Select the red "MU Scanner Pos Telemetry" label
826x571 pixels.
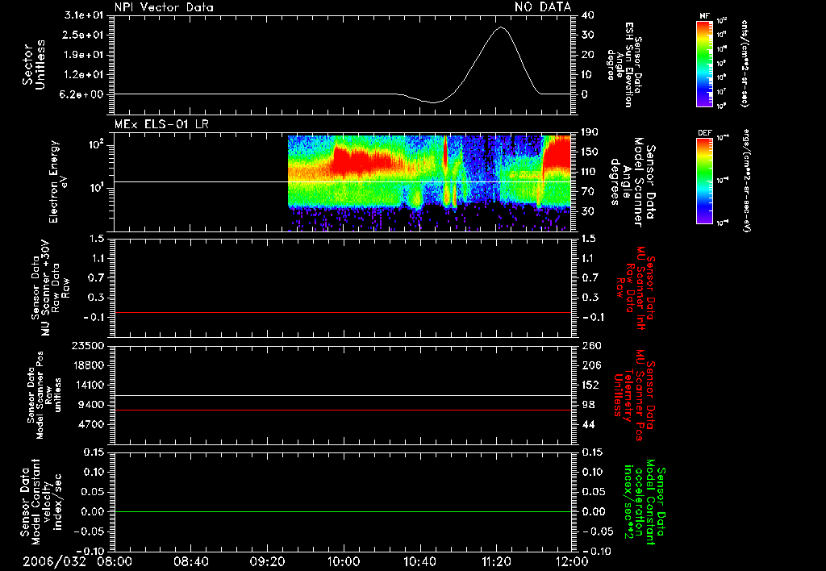tap(634, 394)
